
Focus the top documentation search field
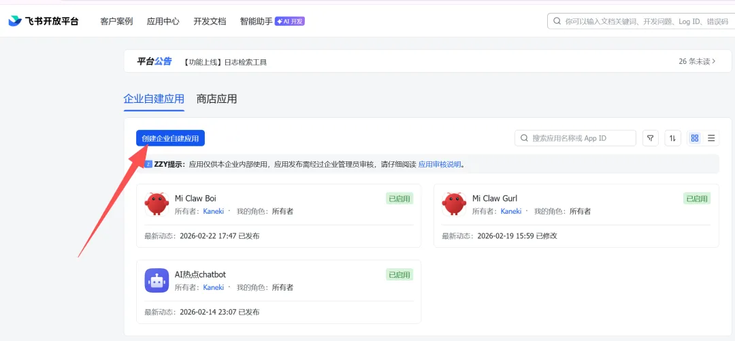(641, 21)
